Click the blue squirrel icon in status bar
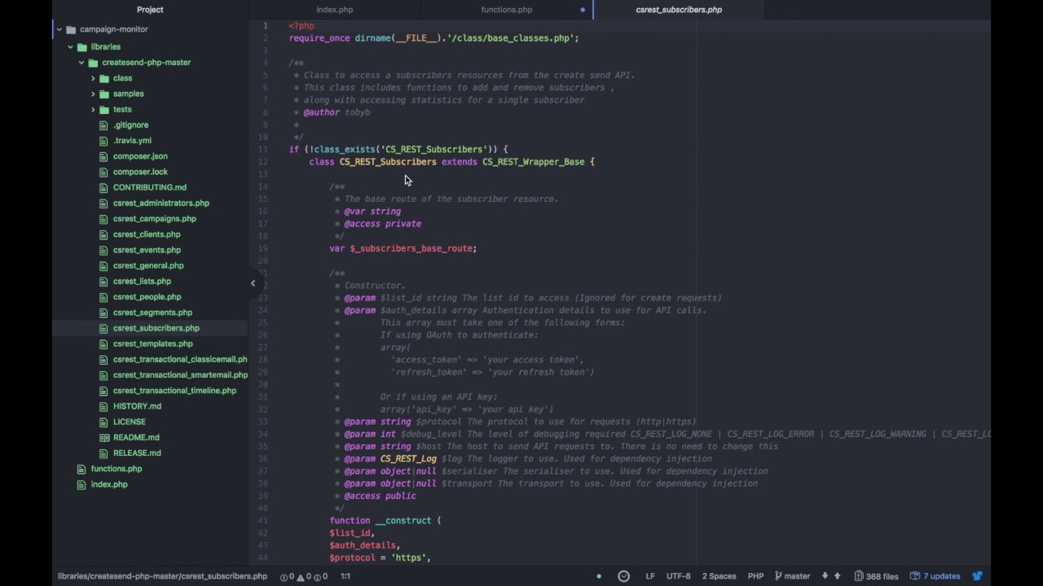 point(977,576)
